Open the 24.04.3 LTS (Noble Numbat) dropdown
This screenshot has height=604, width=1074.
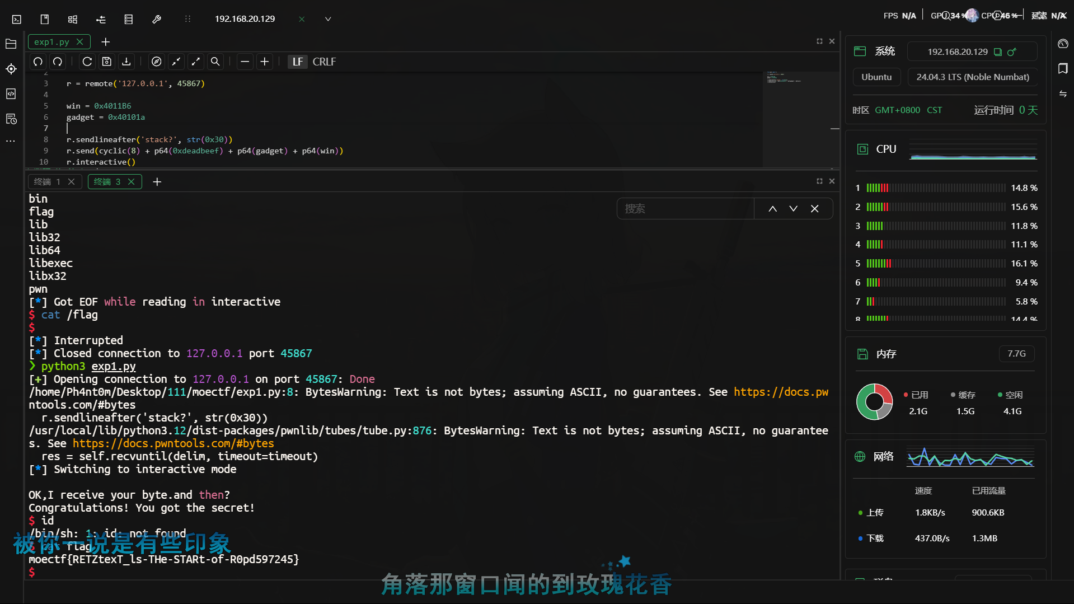click(x=972, y=77)
